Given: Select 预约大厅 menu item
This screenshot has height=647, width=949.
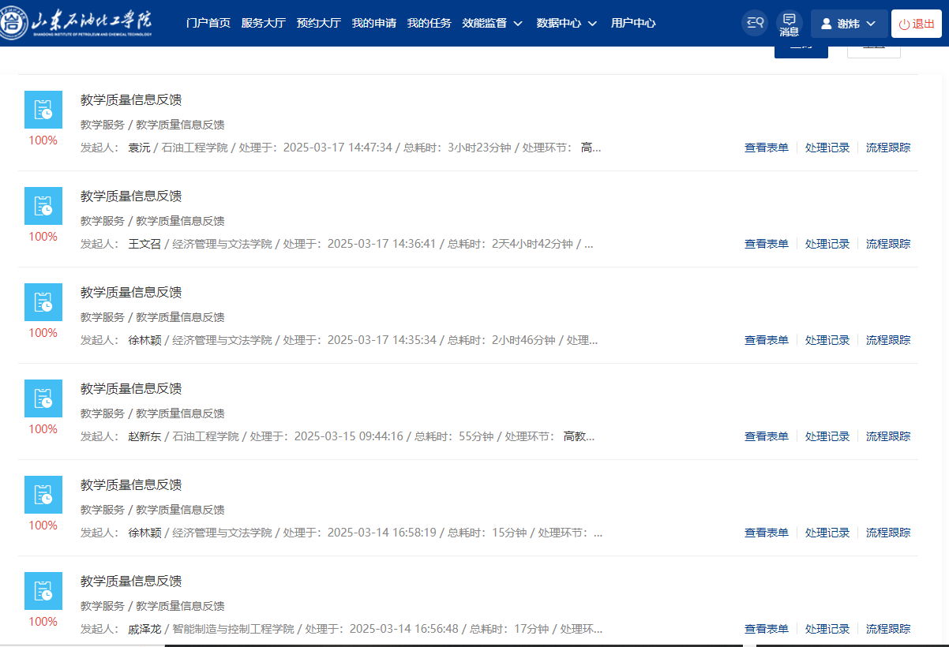Looking at the screenshot, I should click(x=319, y=23).
